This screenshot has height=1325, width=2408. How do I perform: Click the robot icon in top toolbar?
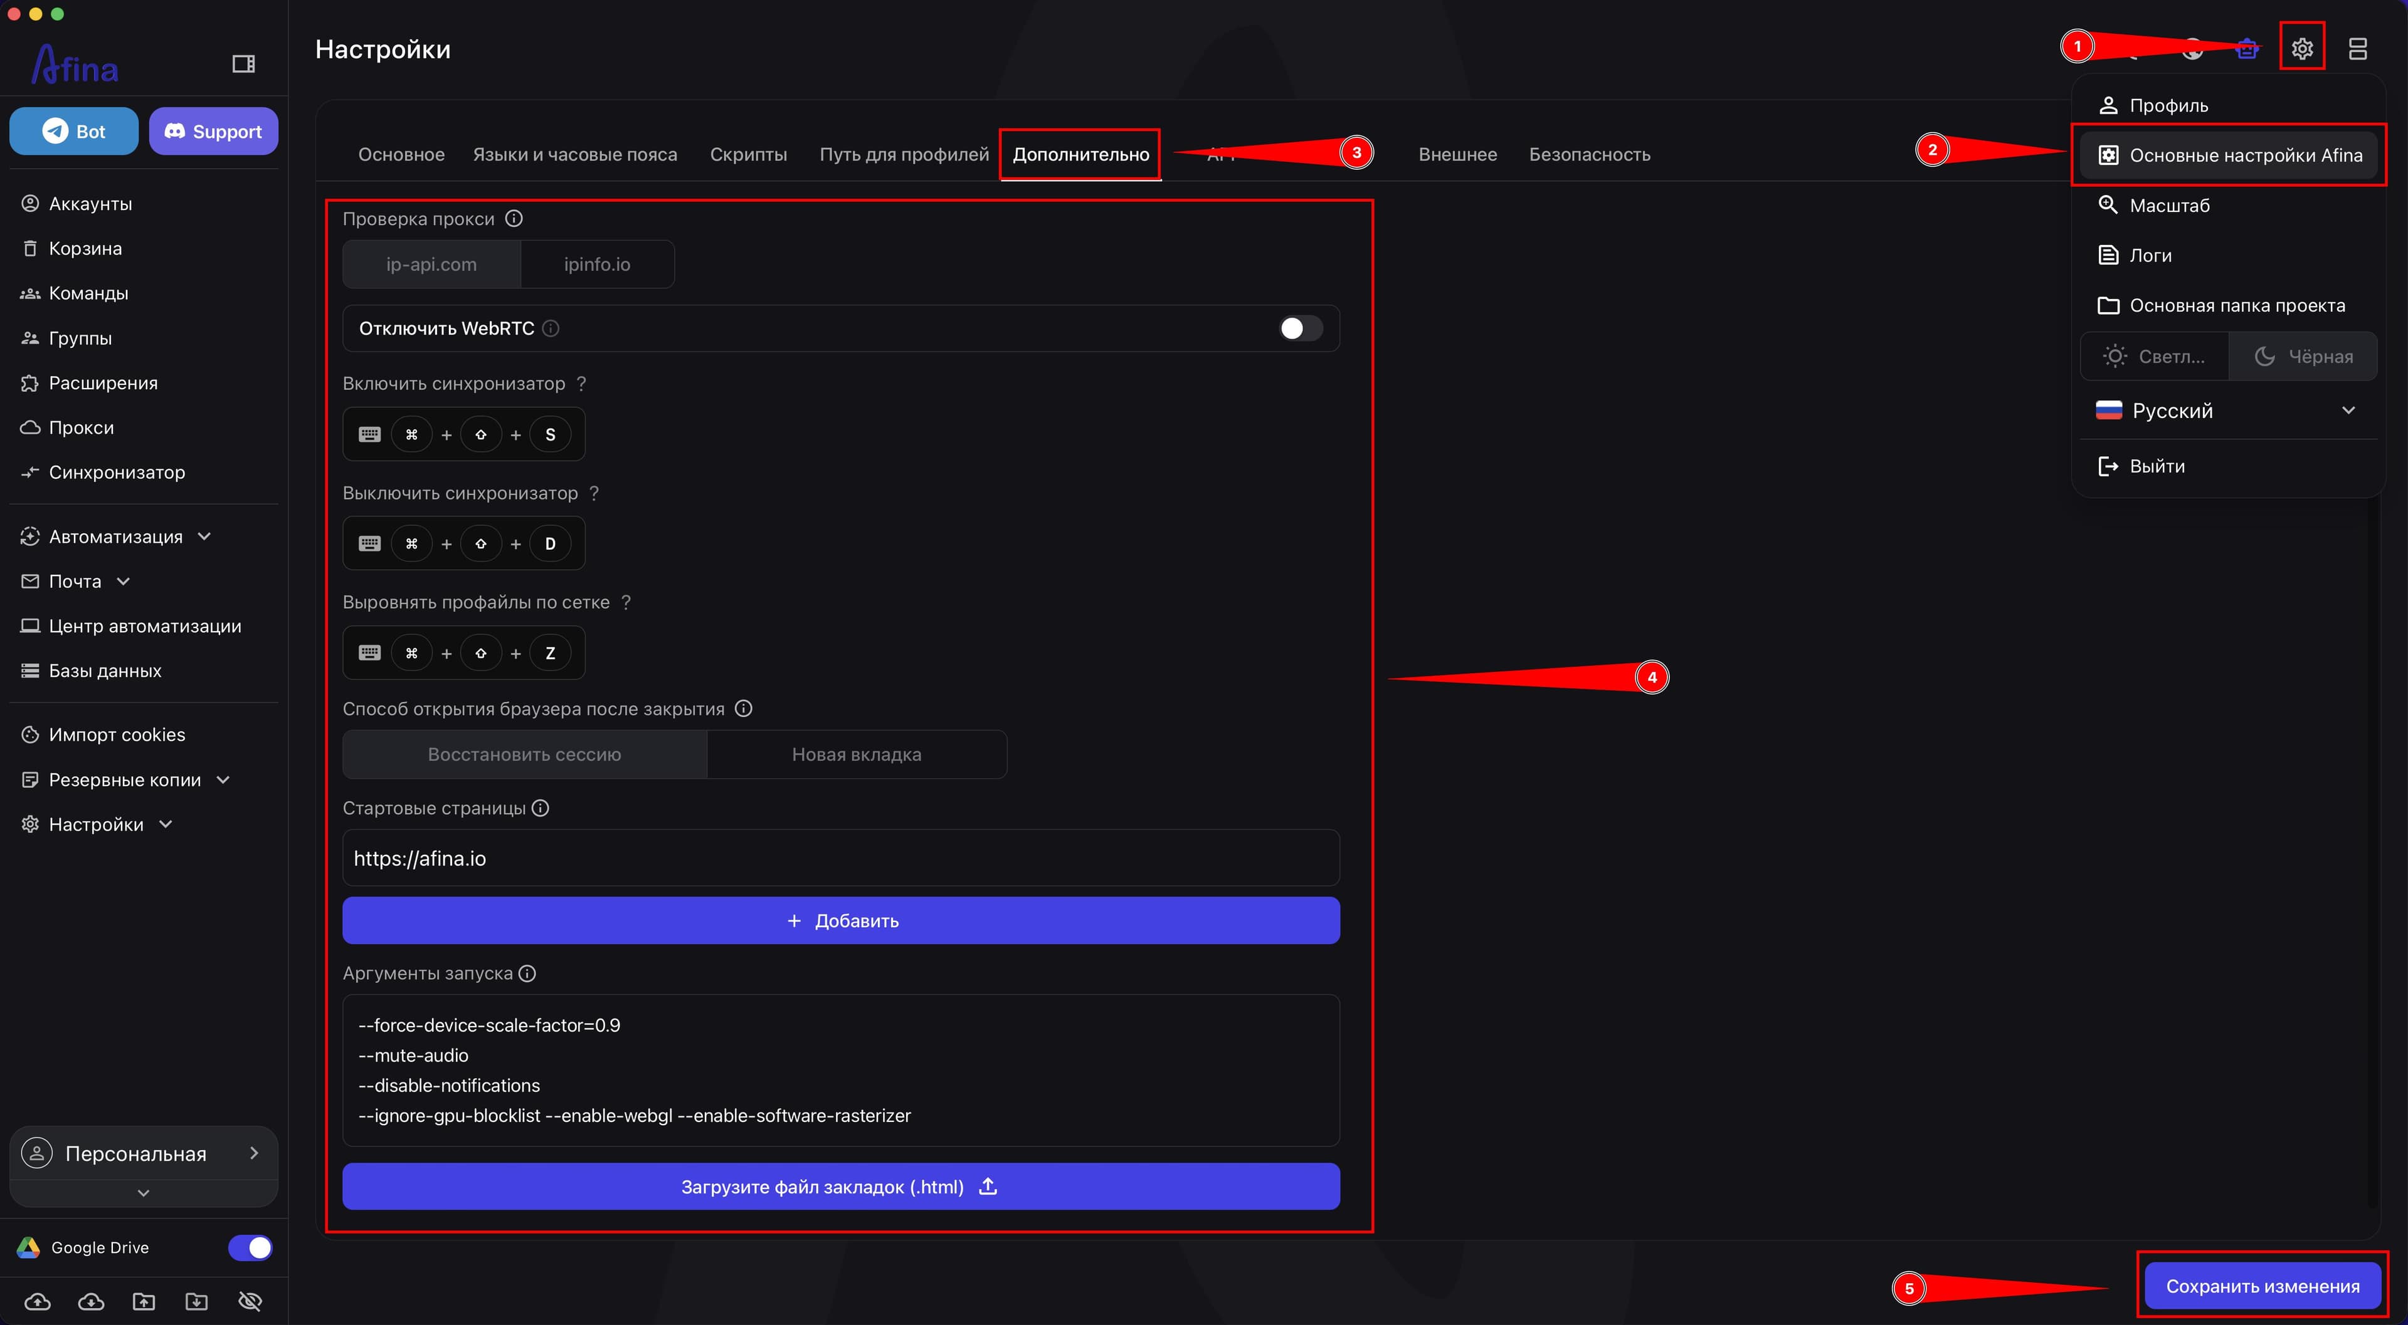point(2247,48)
